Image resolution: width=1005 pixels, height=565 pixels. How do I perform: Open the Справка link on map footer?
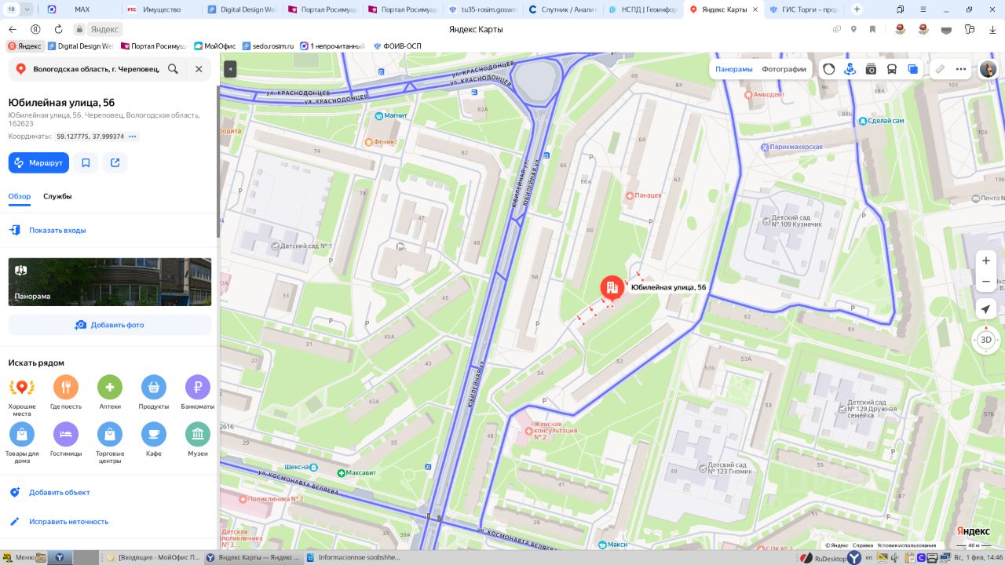pos(863,545)
